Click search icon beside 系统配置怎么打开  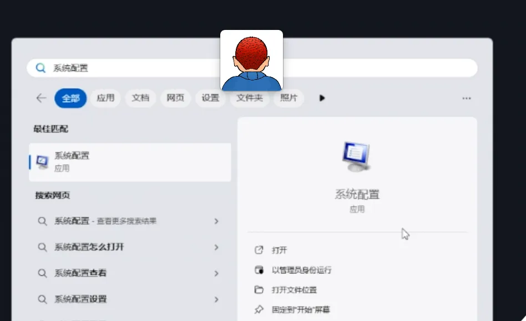[42, 247]
